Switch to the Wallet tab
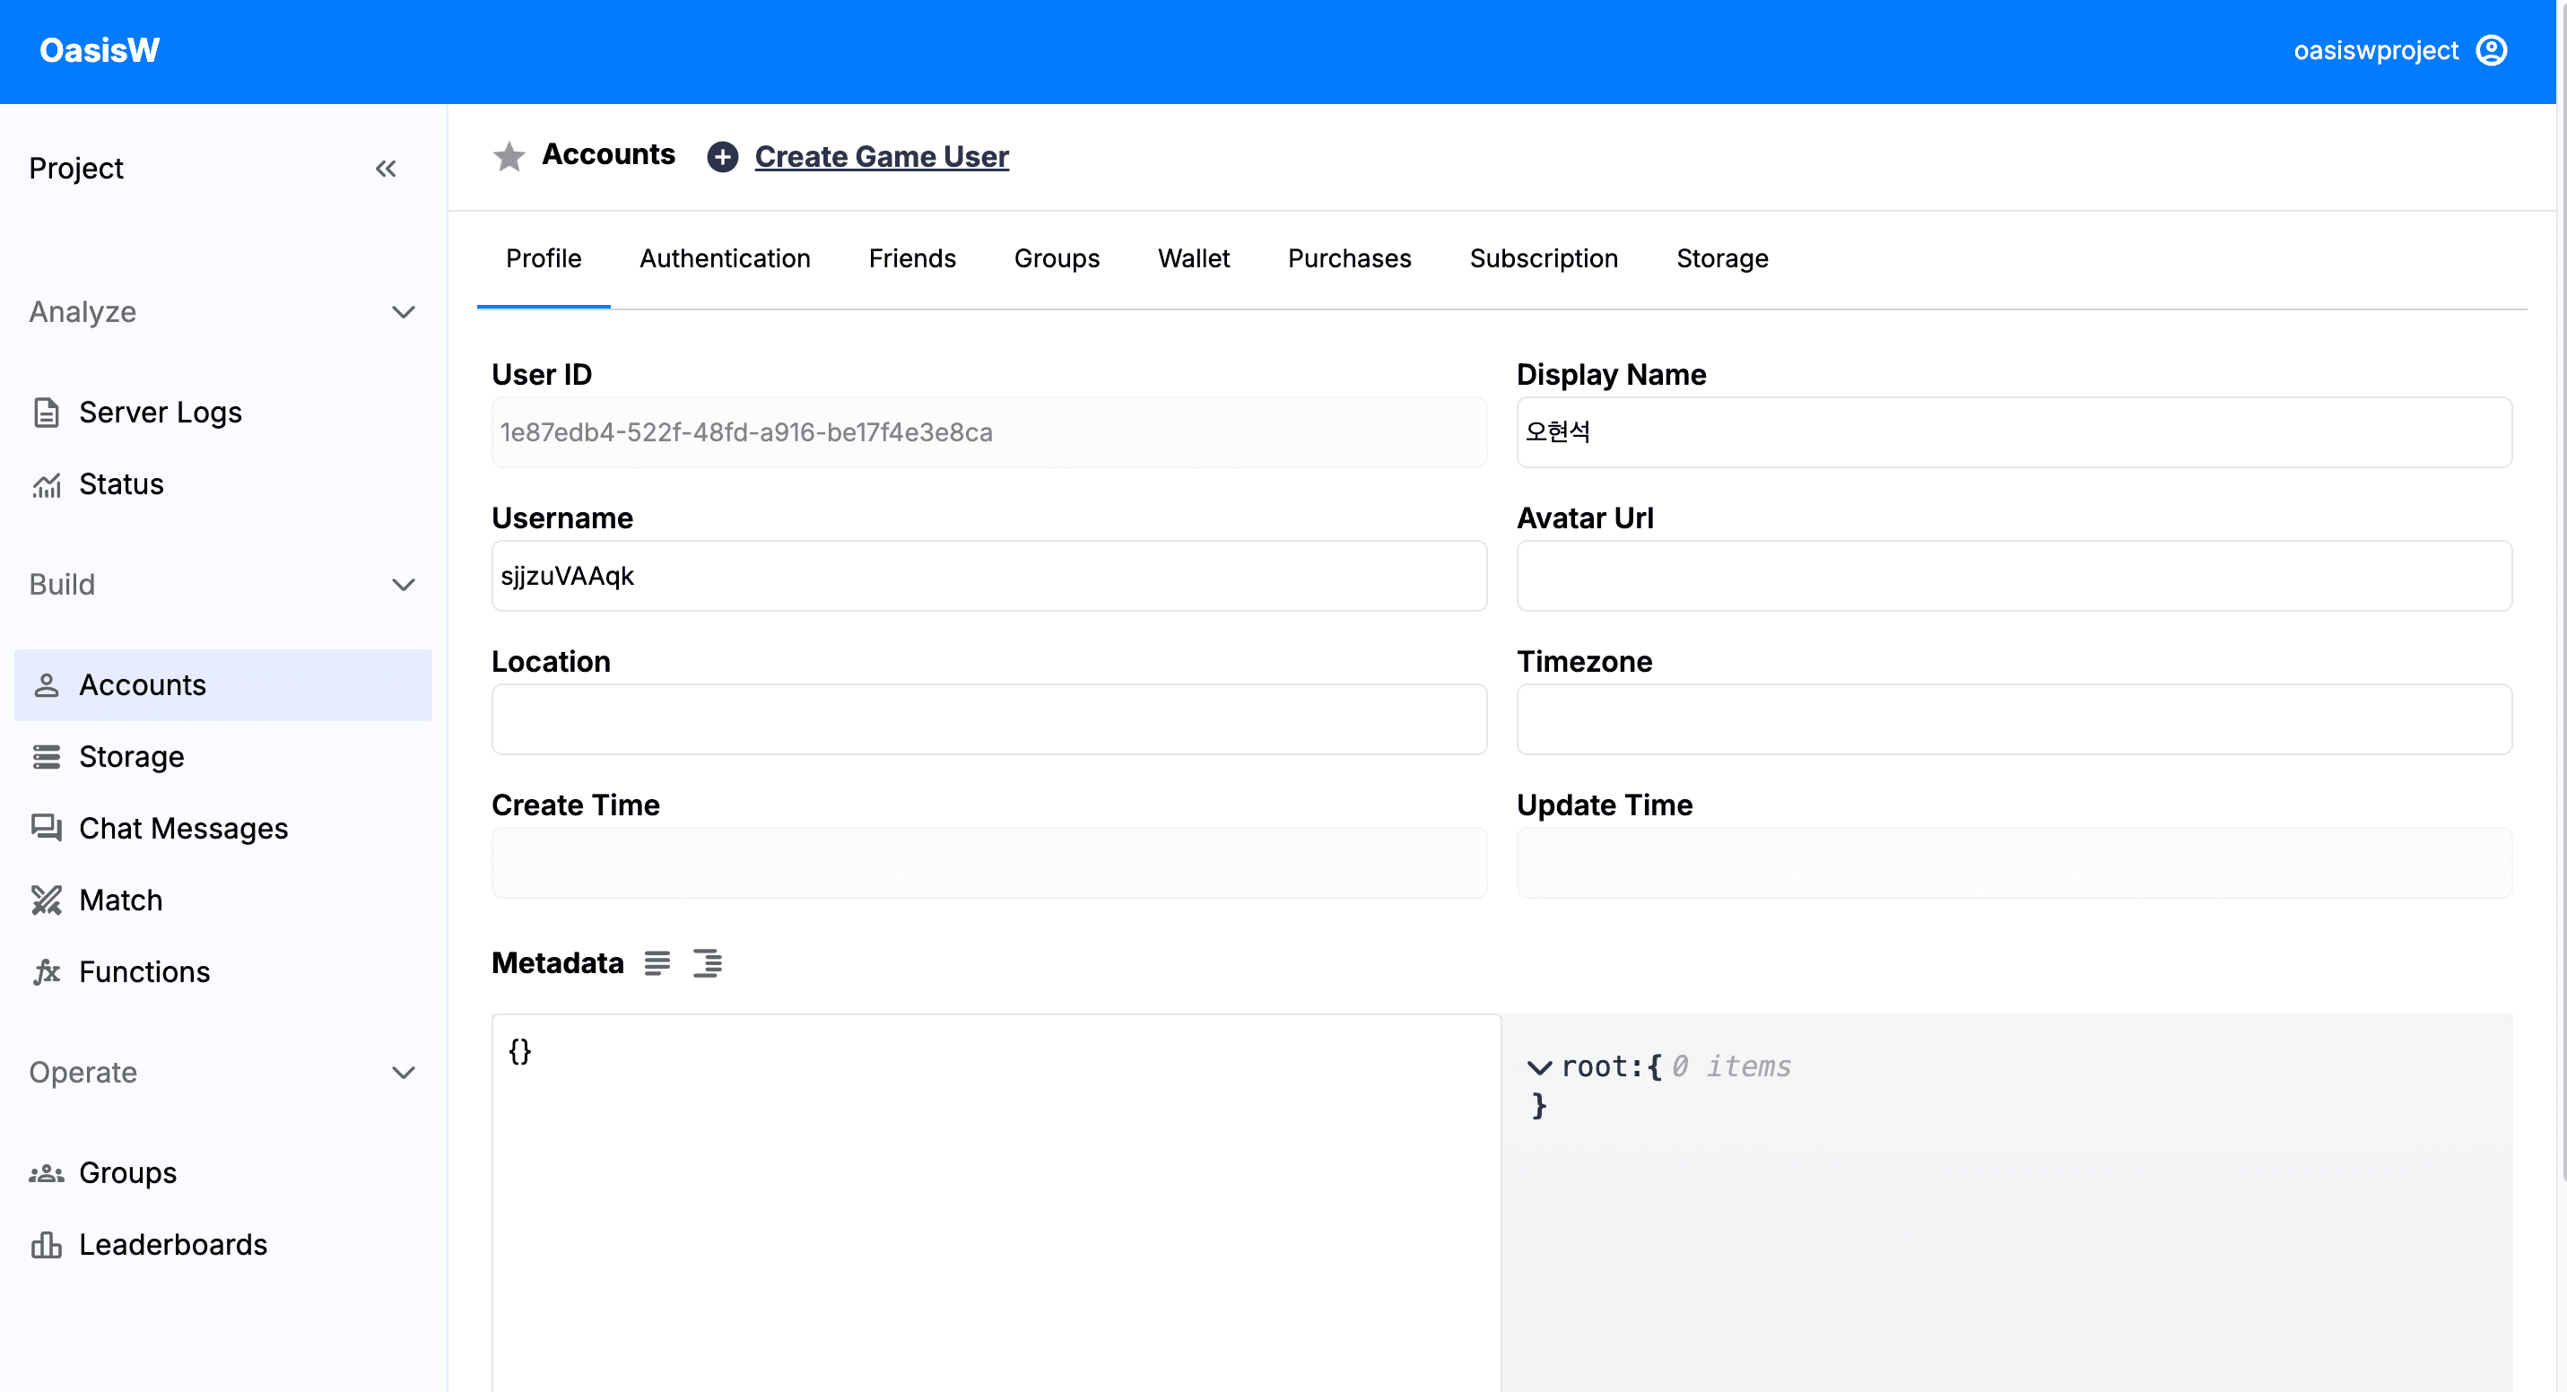 [x=1194, y=258]
